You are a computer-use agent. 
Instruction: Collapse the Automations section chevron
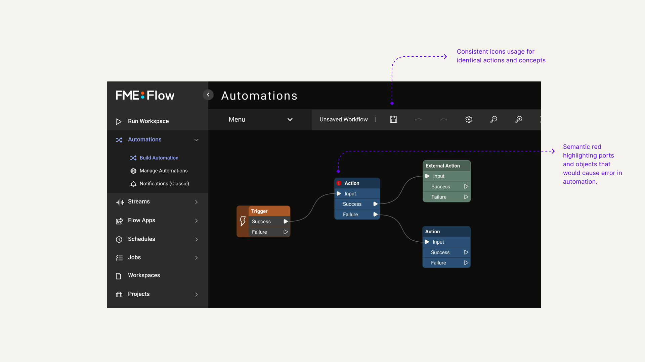click(x=197, y=140)
